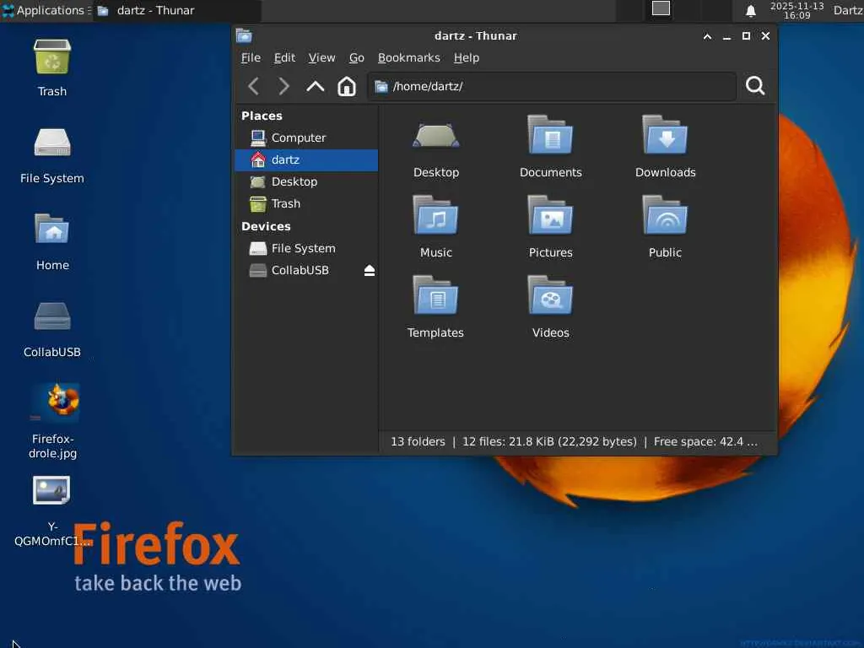Open the Documents folder
The width and height of the screenshot is (864, 648).
(x=550, y=147)
